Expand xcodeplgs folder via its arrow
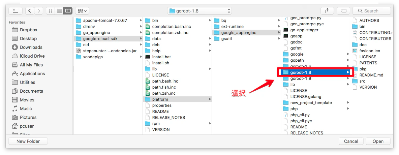399x155 pixels. pyautogui.click(x=141, y=57)
